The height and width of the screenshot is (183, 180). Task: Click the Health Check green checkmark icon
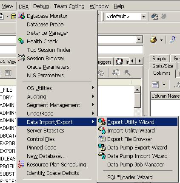[21, 41]
